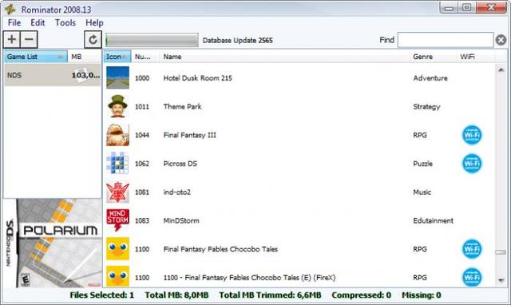Sort by the Game List column header
The height and width of the screenshot is (305, 511).
click(x=35, y=57)
